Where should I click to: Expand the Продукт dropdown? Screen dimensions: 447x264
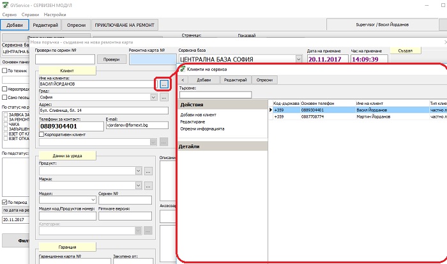click(x=139, y=171)
